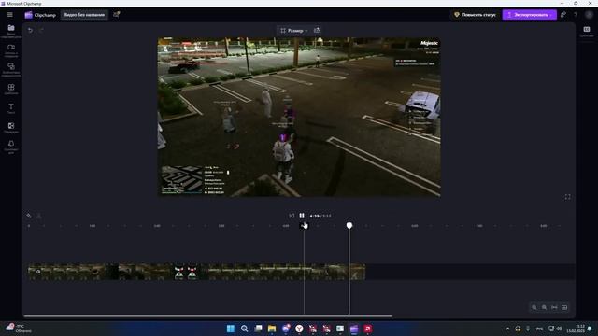598x336 pixels.
Task: Open the transitions sidebar tab
Action: [11, 128]
